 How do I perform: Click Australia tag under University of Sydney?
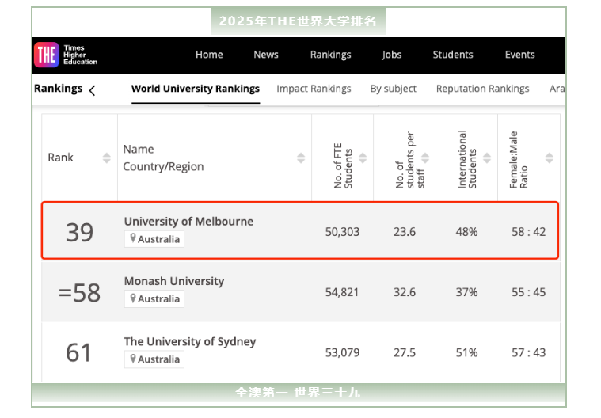click(154, 359)
